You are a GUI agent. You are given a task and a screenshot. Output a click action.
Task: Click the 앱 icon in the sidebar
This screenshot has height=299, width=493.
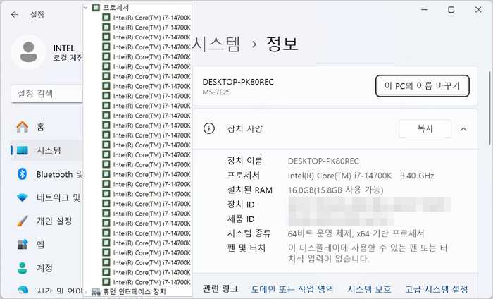point(23,244)
